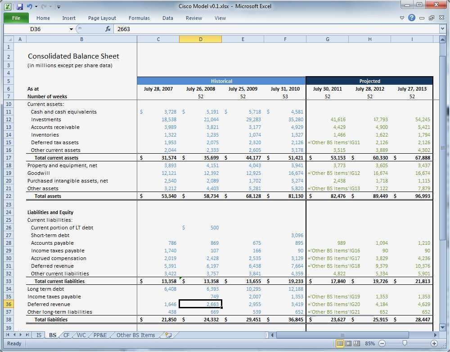Restore the workbook window icon

(x=432, y=18)
